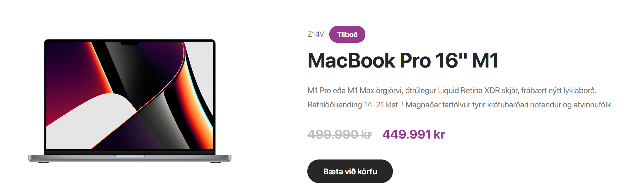Click the white shape on the laptop wallpaper
641x195 pixels.
pos(87,119)
